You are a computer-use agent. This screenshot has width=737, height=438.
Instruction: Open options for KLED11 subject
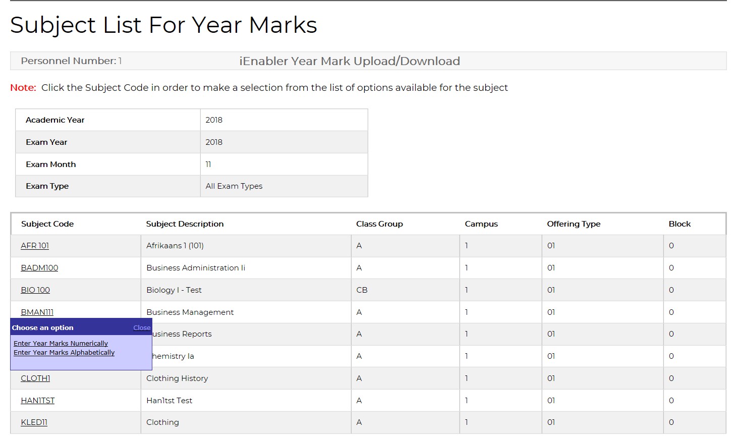pyautogui.click(x=33, y=422)
